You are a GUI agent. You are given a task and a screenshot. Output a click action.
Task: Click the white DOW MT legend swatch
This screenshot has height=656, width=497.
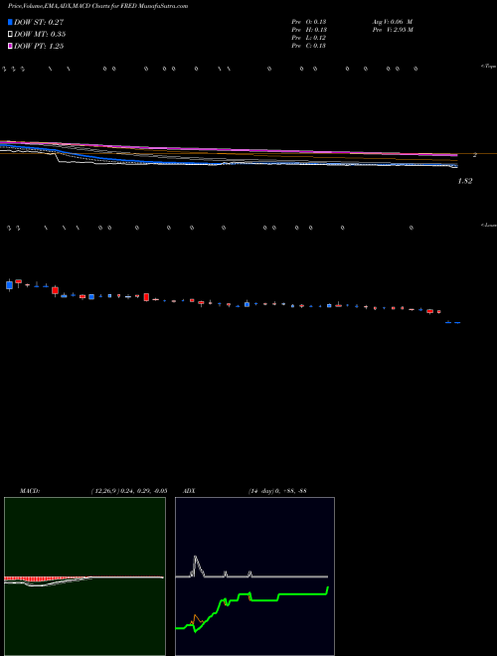[x=10, y=35]
